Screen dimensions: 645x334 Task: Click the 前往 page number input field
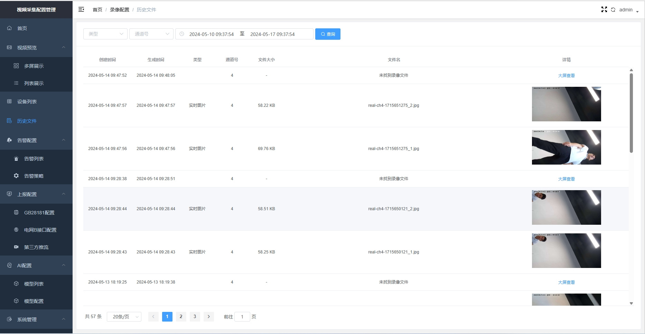[x=242, y=317]
